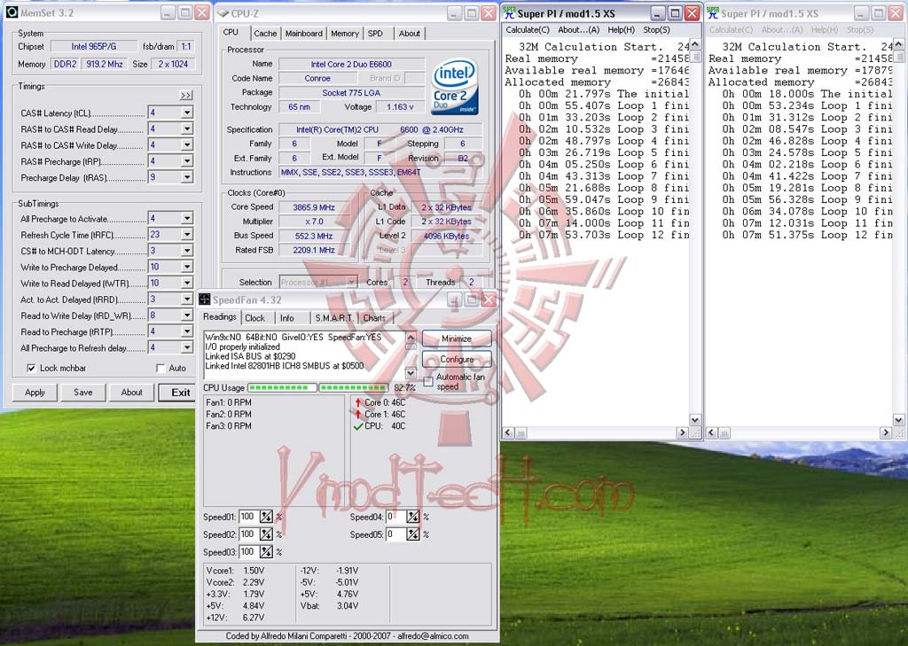Open the Info tab in SpeedFan
The width and height of the screenshot is (908, 646).
[x=286, y=318]
